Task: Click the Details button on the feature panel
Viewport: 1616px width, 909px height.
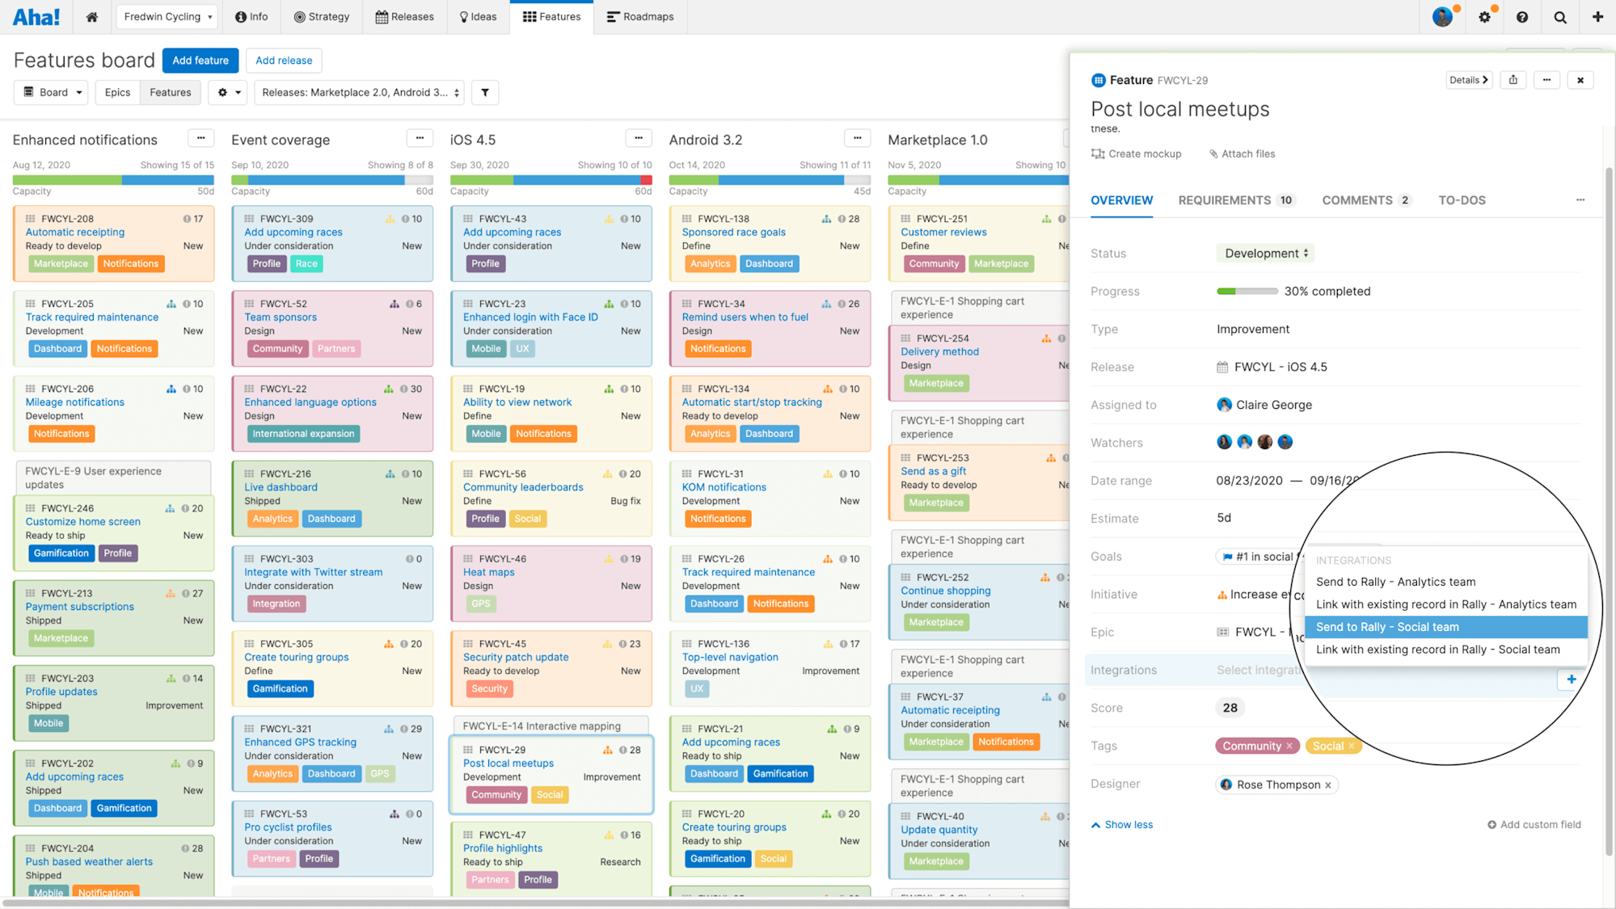Action: pyautogui.click(x=1469, y=79)
